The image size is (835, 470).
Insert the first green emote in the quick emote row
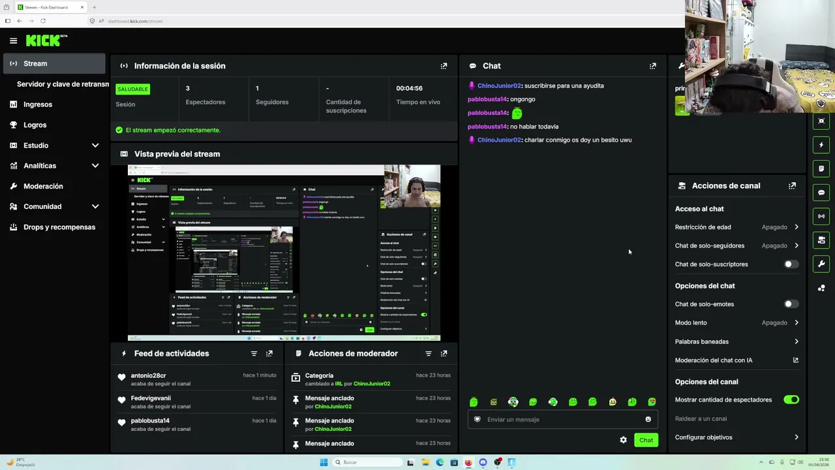pyautogui.click(x=474, y=402)
